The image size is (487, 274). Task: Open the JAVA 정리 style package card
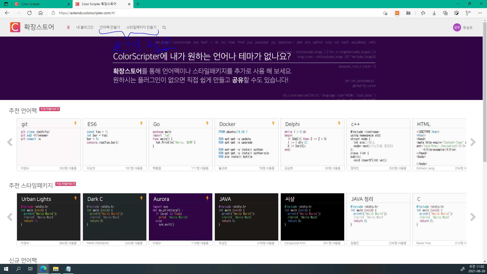coord(378,219)
